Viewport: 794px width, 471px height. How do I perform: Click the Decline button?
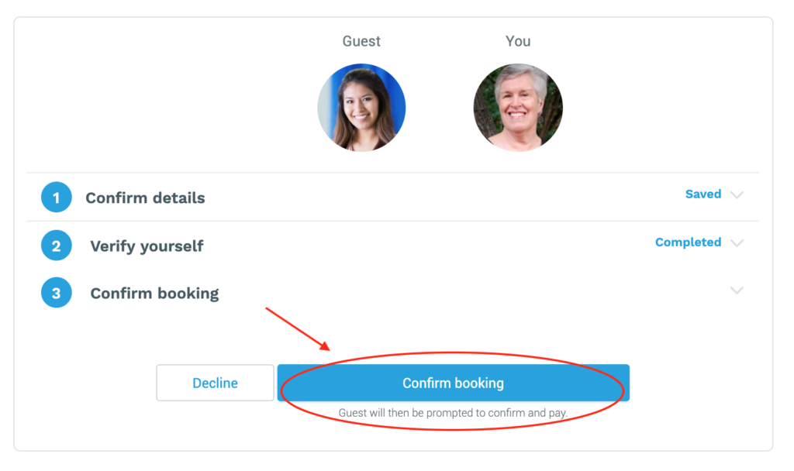click(x=215, y=383)
